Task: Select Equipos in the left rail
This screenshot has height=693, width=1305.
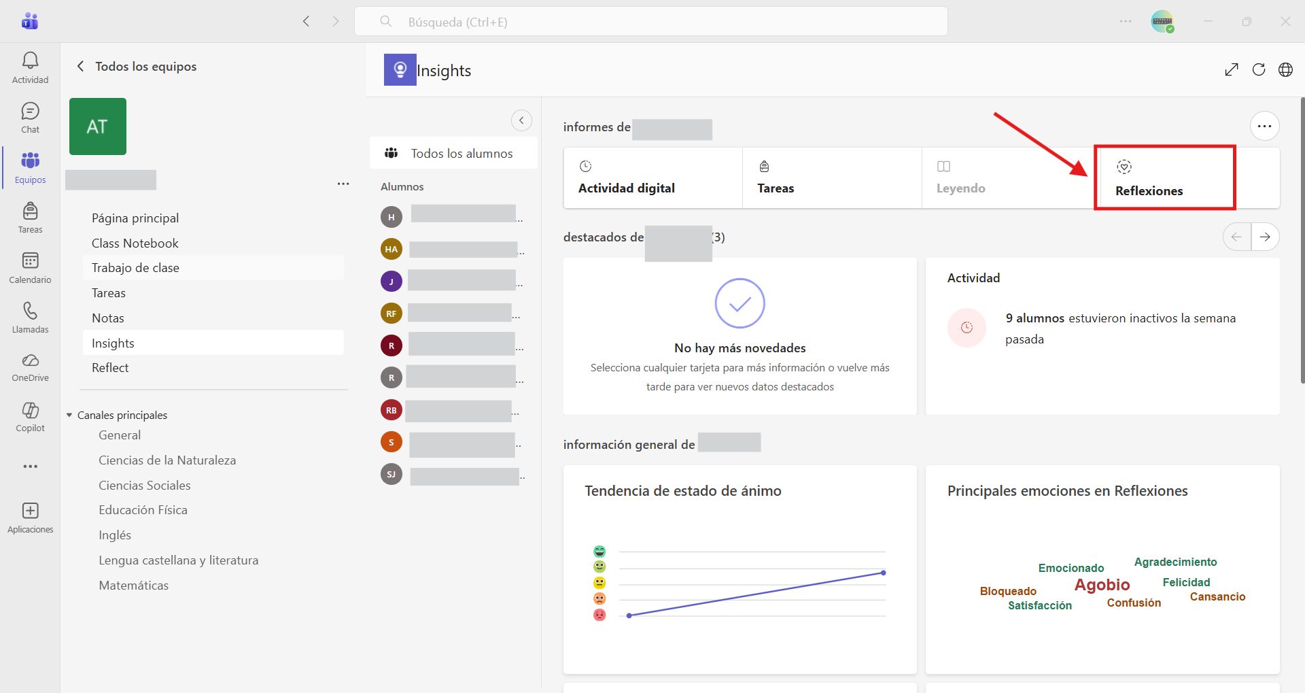Action: 30,167
